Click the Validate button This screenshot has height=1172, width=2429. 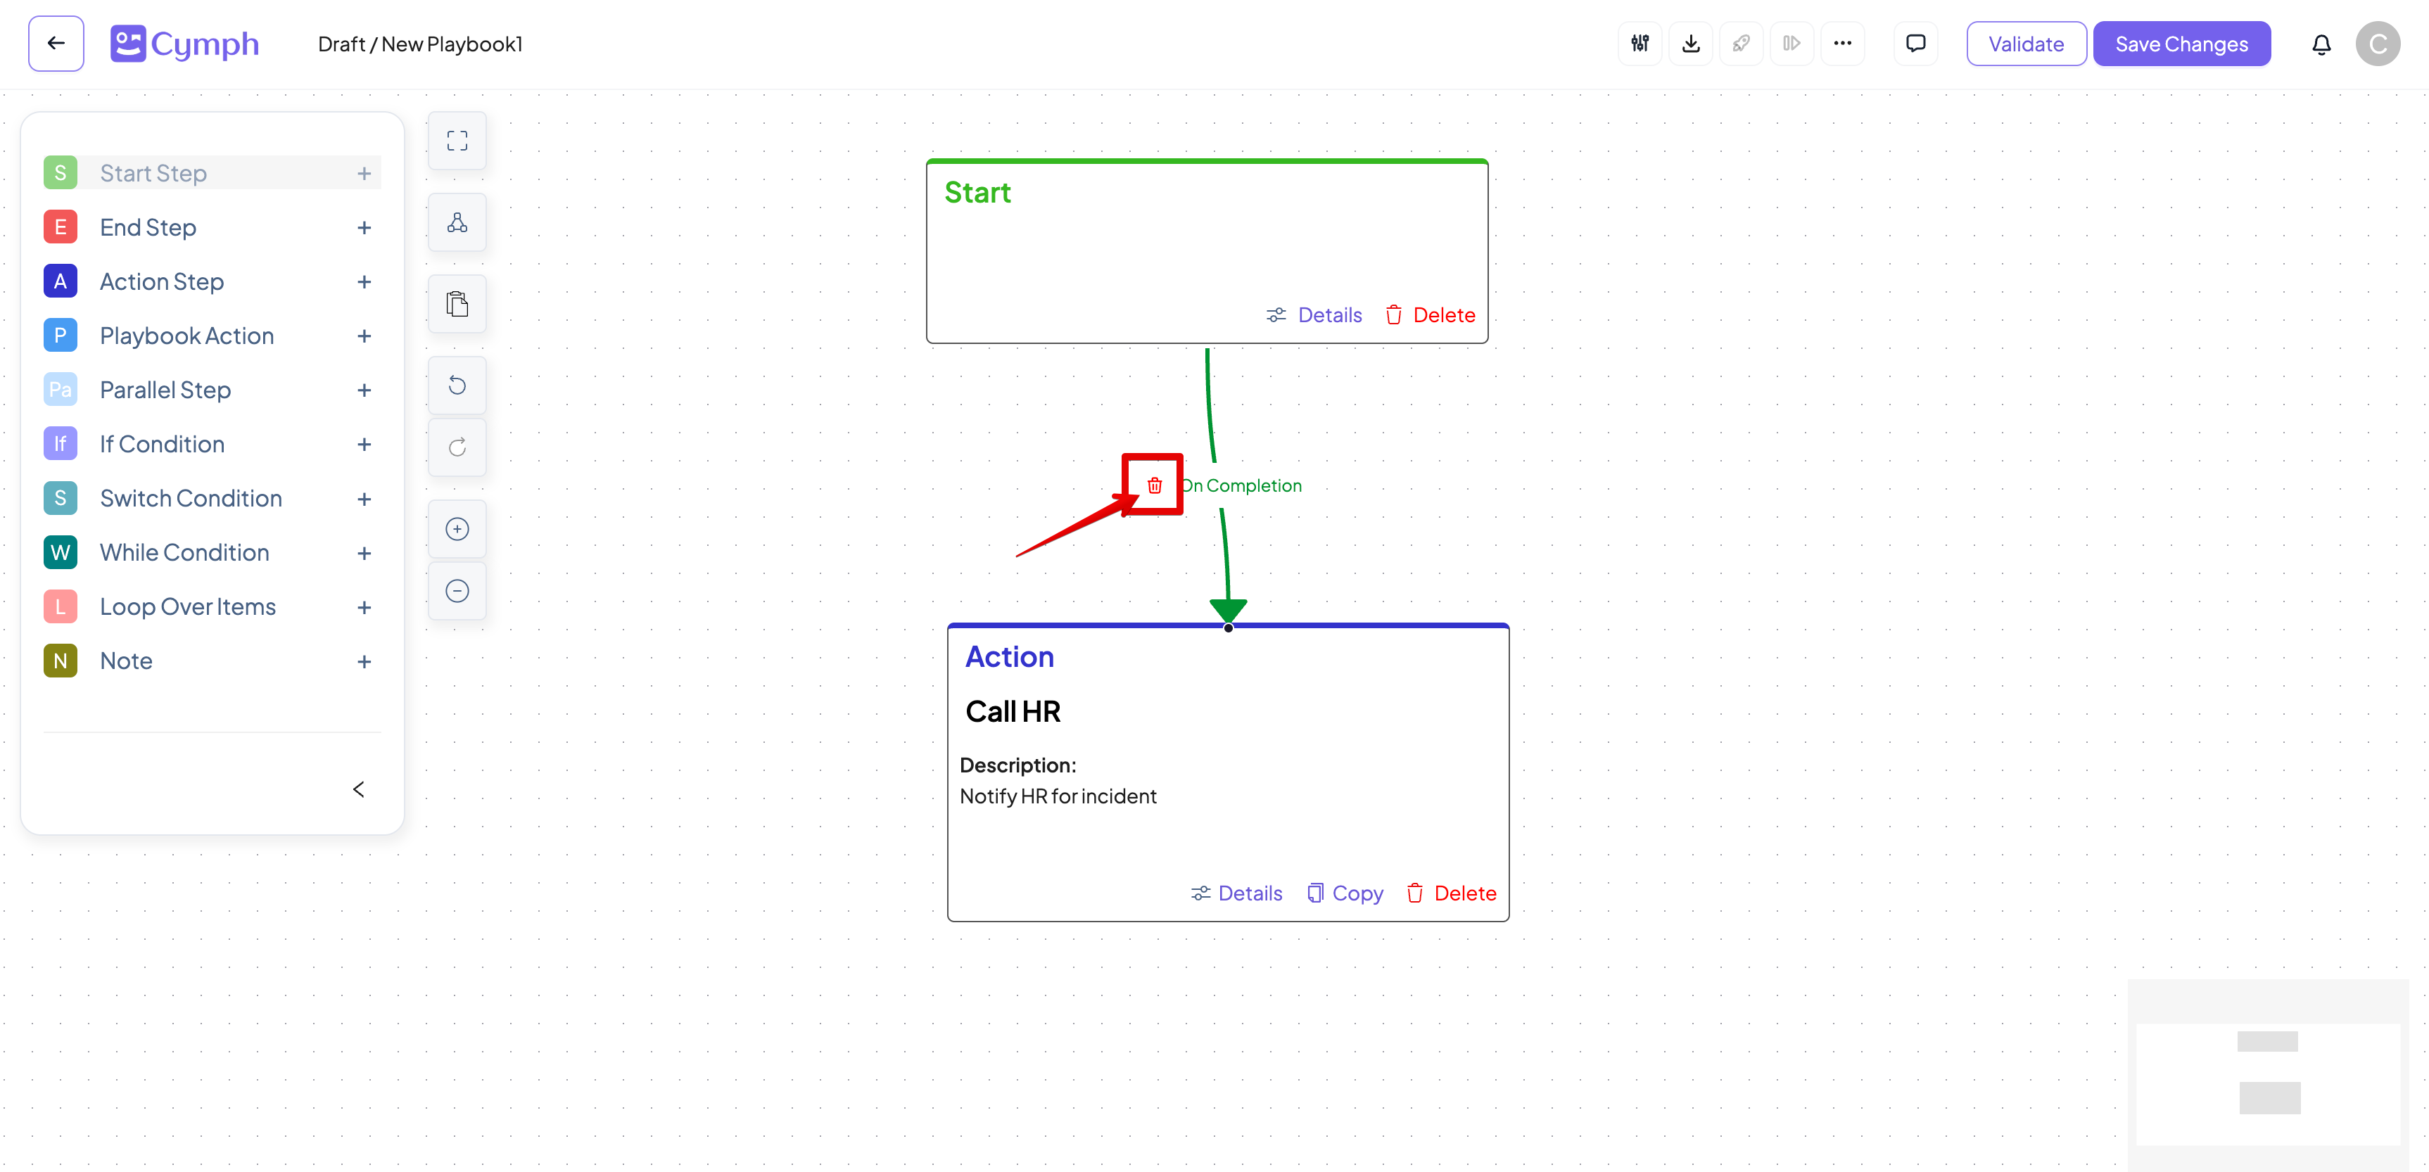pos(2025,44)
